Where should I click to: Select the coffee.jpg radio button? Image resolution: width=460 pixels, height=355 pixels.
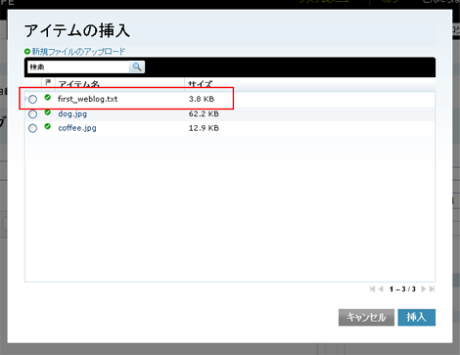click(x=32, y=128)
